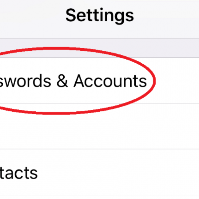Tap the word Accounts in the list

110,81
